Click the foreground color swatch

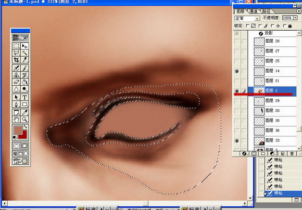18,130
